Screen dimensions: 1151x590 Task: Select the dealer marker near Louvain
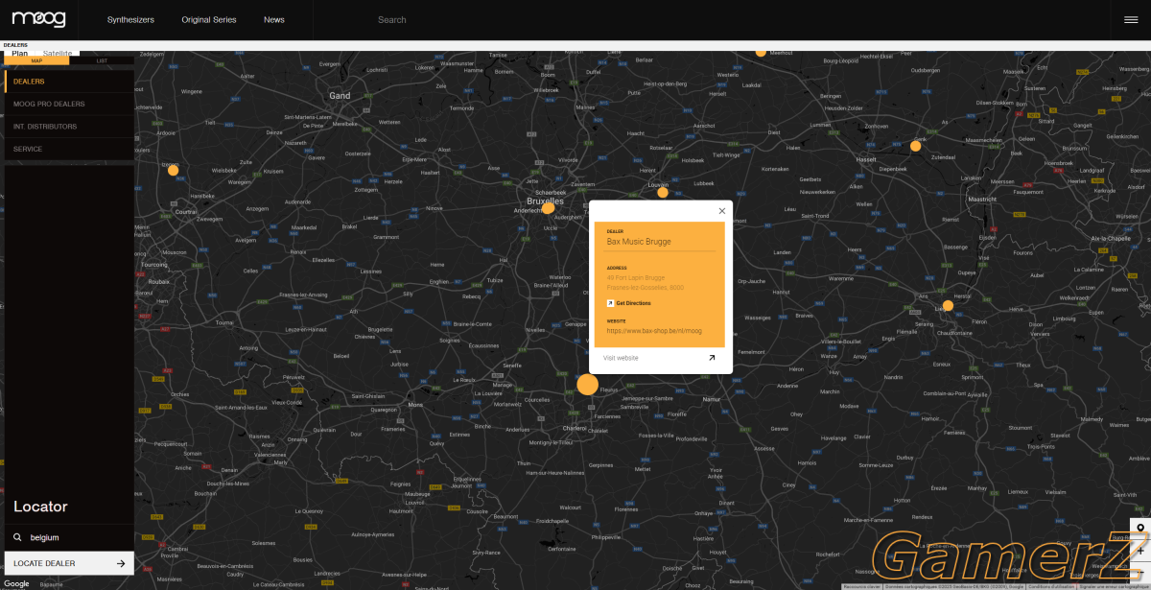coord(663,192)
